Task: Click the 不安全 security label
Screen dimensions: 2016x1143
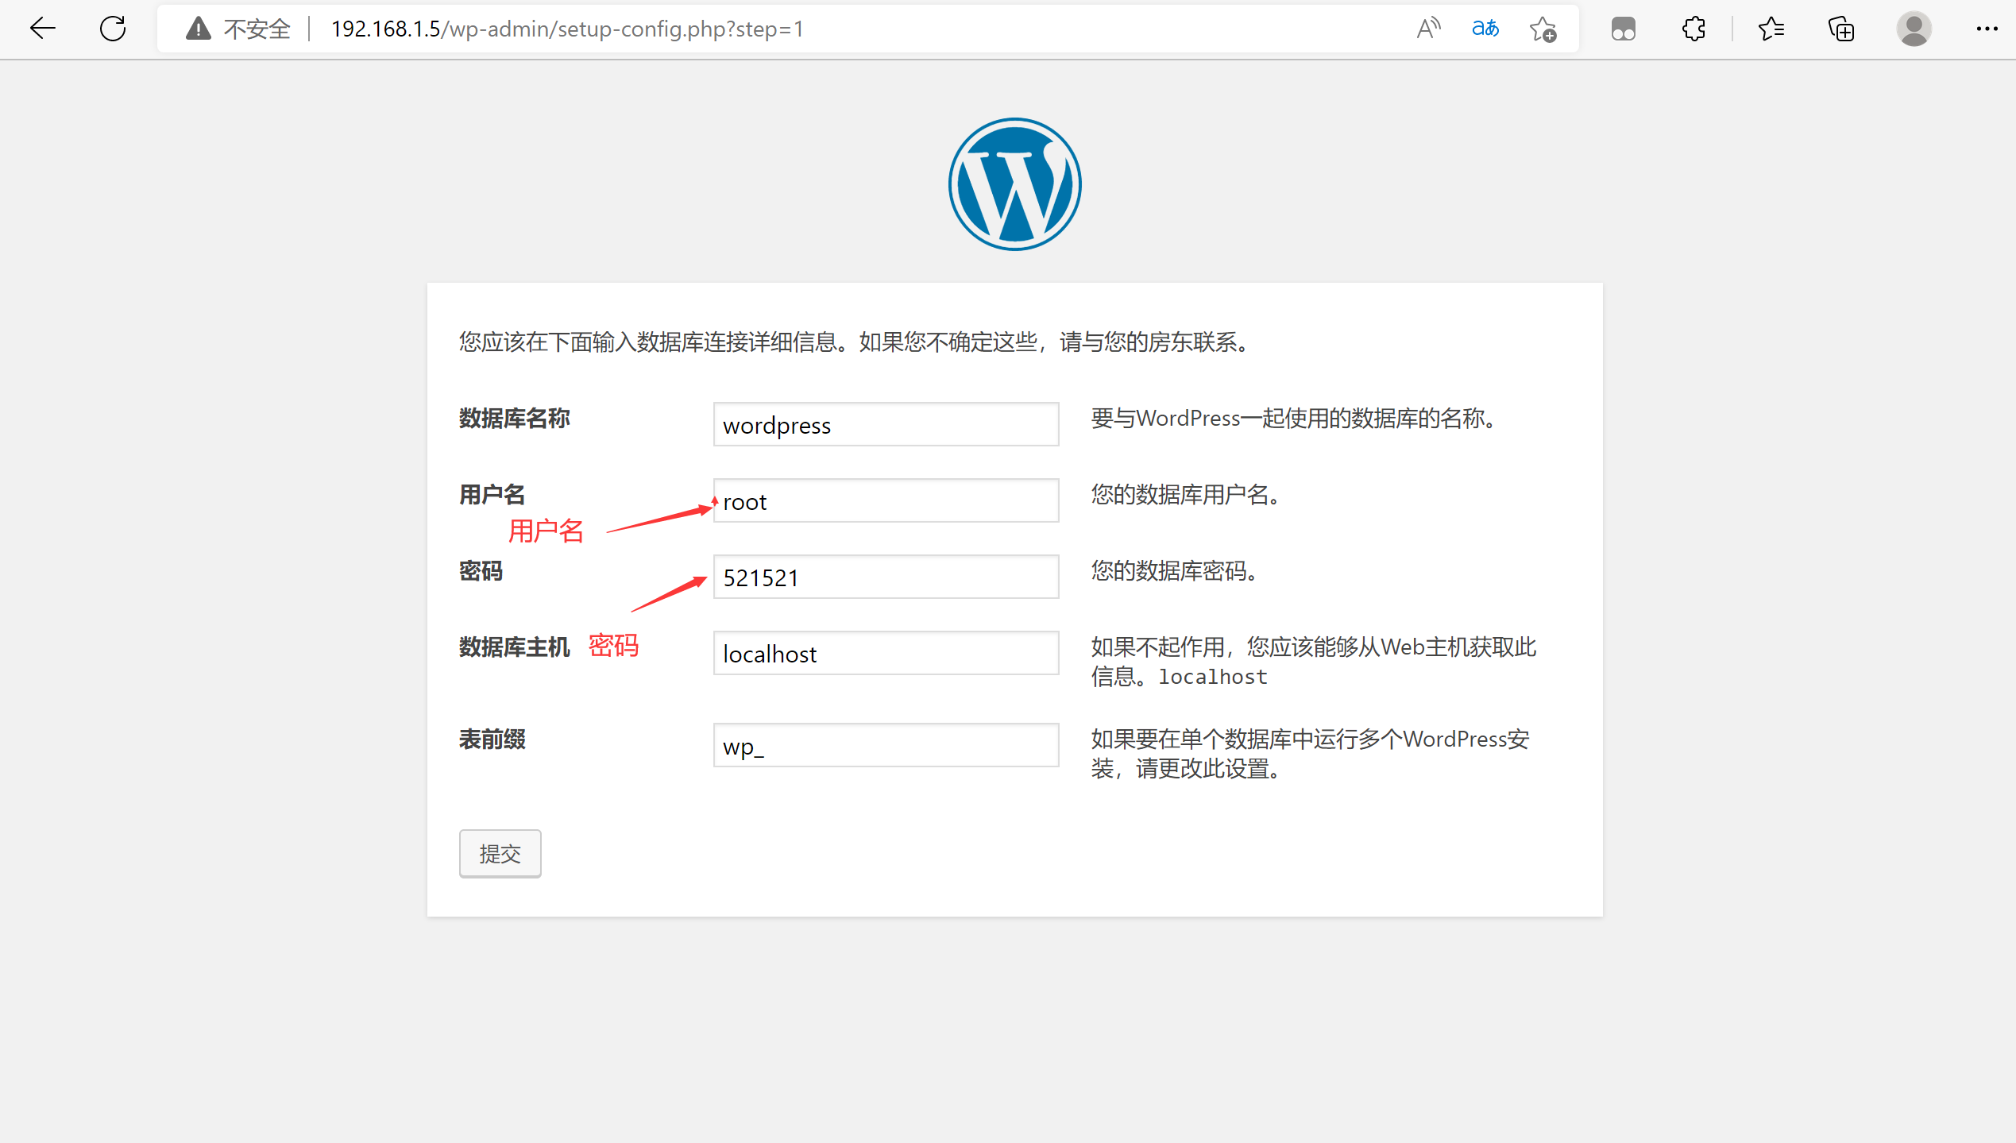Action: (257, 29)
